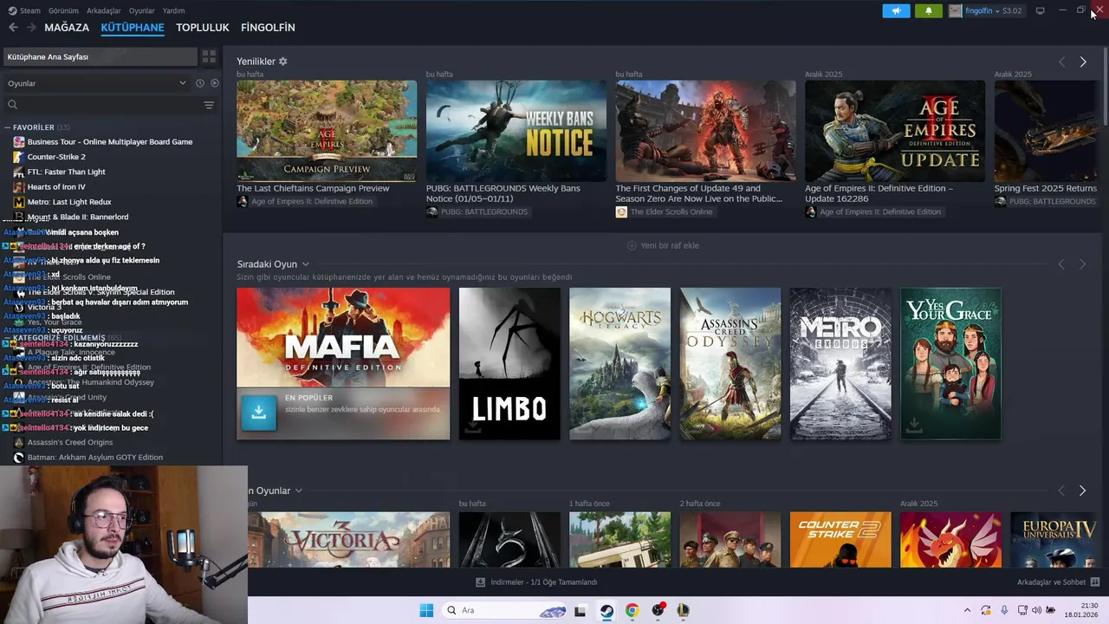This screenshot has height=624, width=1109.
Task: Open the Hogwarts Legacy game card
Action: click(x=619, y=363)
